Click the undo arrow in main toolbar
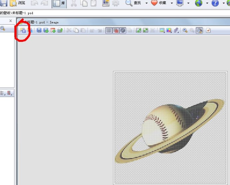The image size is (230, 185). pyautogui.click(x=35, y=3)
